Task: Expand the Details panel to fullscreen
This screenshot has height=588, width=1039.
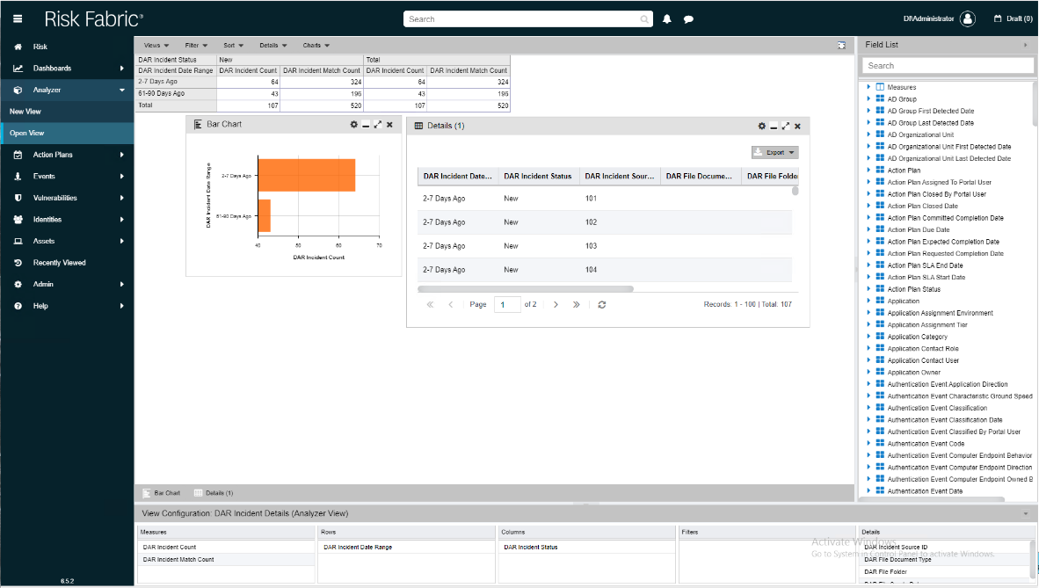Action: [786, 126]
